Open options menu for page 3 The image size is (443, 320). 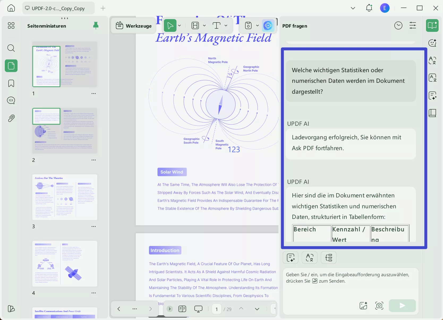click(x=93, y=226)
